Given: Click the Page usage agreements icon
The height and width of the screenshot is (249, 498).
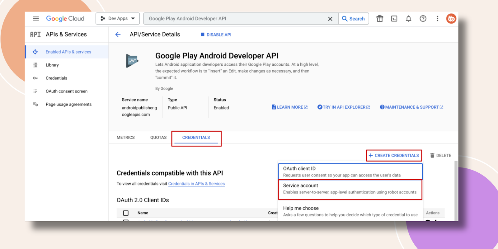Looking at the screenshot, I should 35,104.
